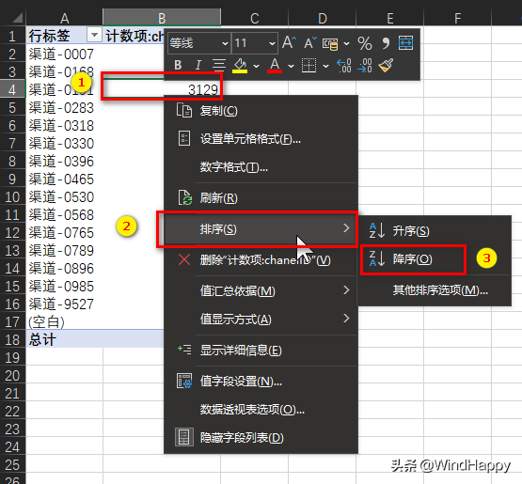Toggle bold in mini toolbar
522x484 pixels.
178,65
